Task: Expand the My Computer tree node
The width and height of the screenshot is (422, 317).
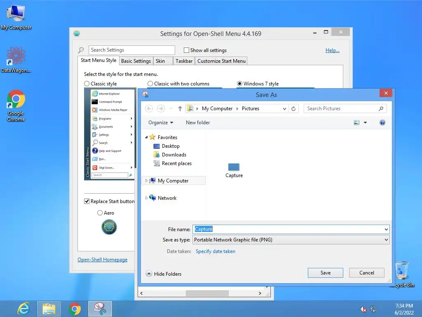Action: coord(146,181)
